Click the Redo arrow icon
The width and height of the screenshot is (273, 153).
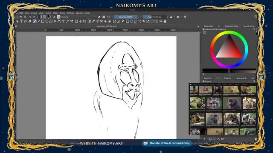coord(34,17)
